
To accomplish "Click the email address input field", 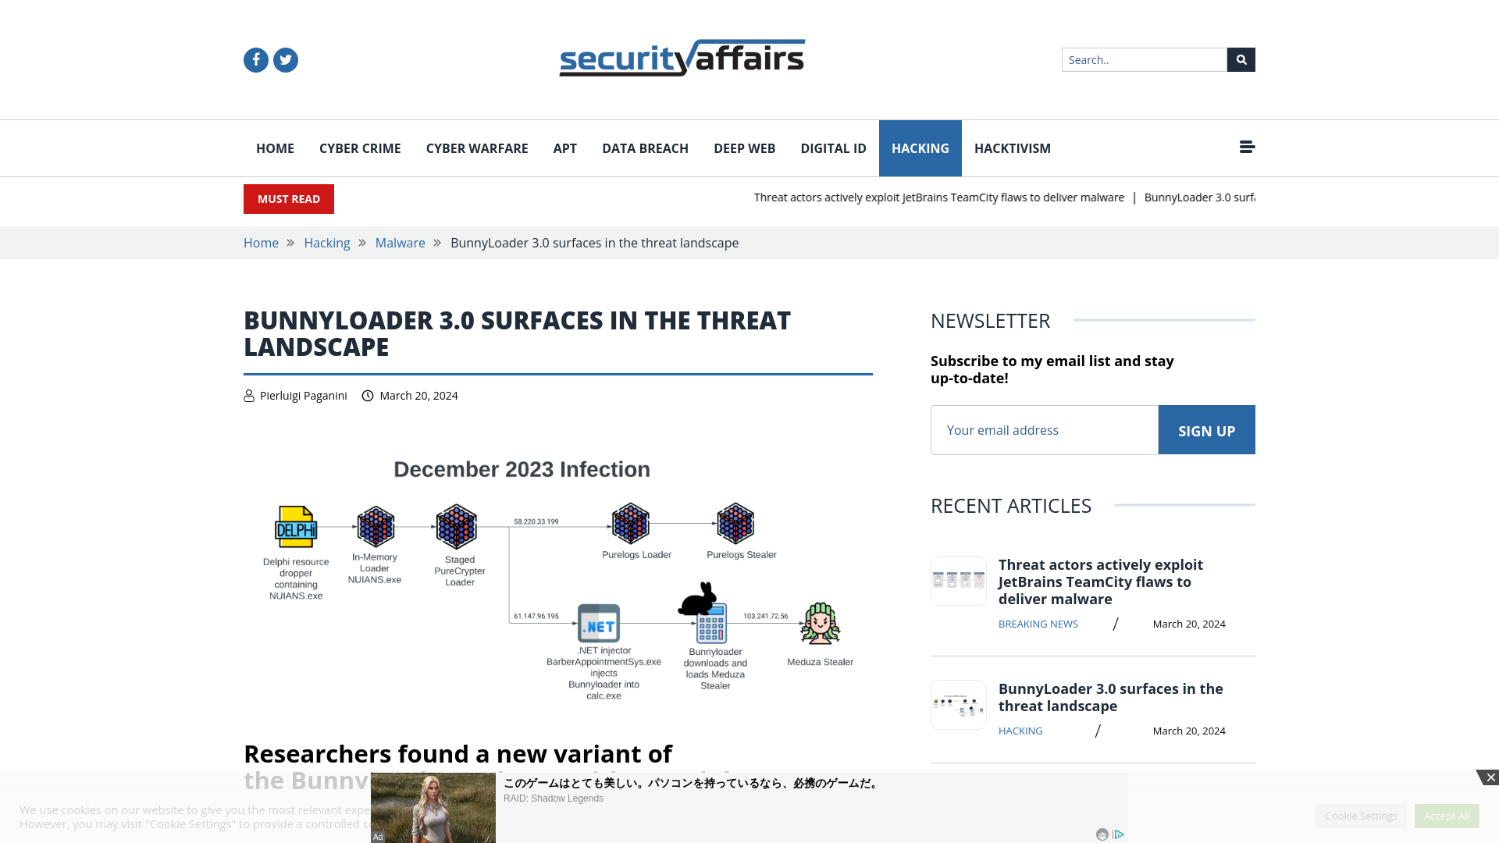I will click(x=1043, y=429).
